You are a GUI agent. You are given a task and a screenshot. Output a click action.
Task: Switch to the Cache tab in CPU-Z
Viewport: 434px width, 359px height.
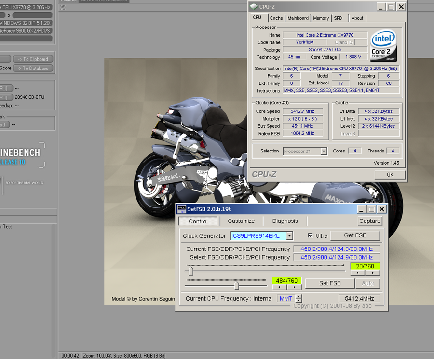(x=276, y=18)
